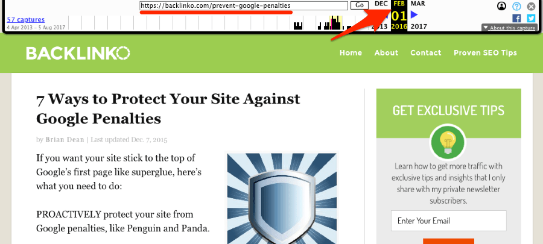Select the MAR 2017 next capture date

point(418,15)
